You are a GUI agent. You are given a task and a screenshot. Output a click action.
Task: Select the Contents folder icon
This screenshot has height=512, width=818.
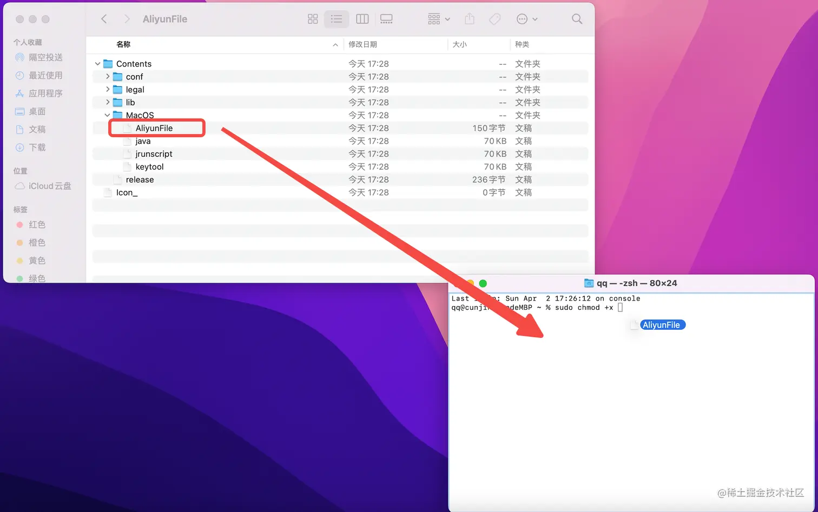[108, 64]
